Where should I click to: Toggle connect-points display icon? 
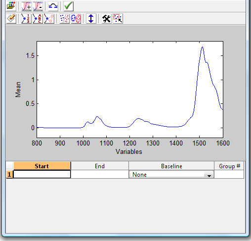click(49, 18)
